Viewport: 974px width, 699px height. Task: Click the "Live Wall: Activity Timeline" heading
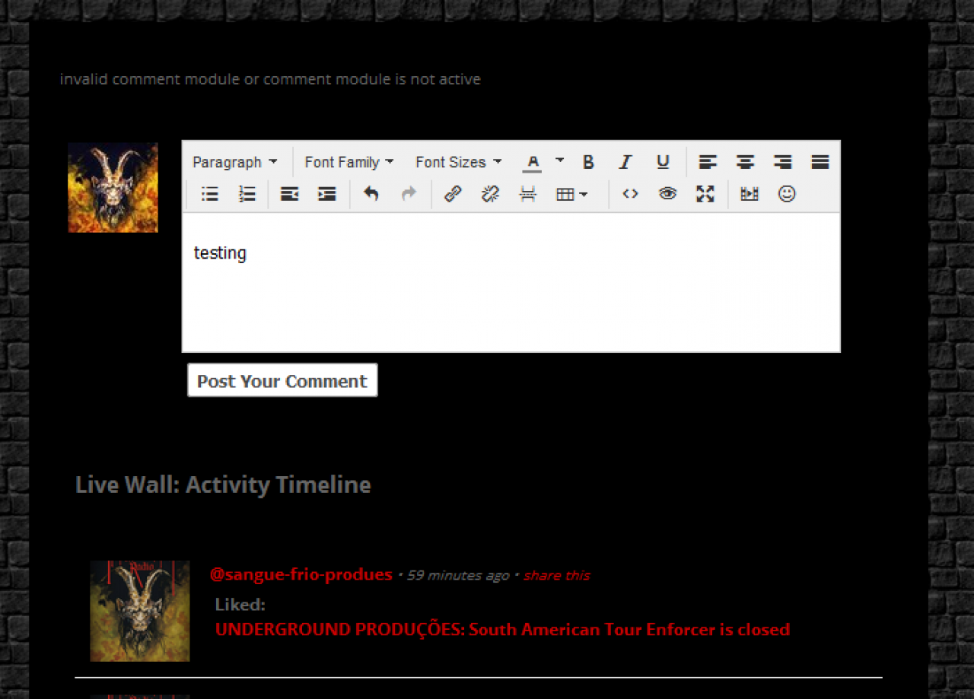pos(223,485)
